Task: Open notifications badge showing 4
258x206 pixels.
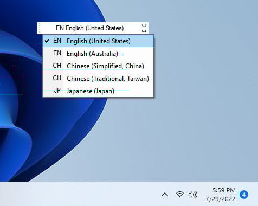Action: tap(244, 195)
